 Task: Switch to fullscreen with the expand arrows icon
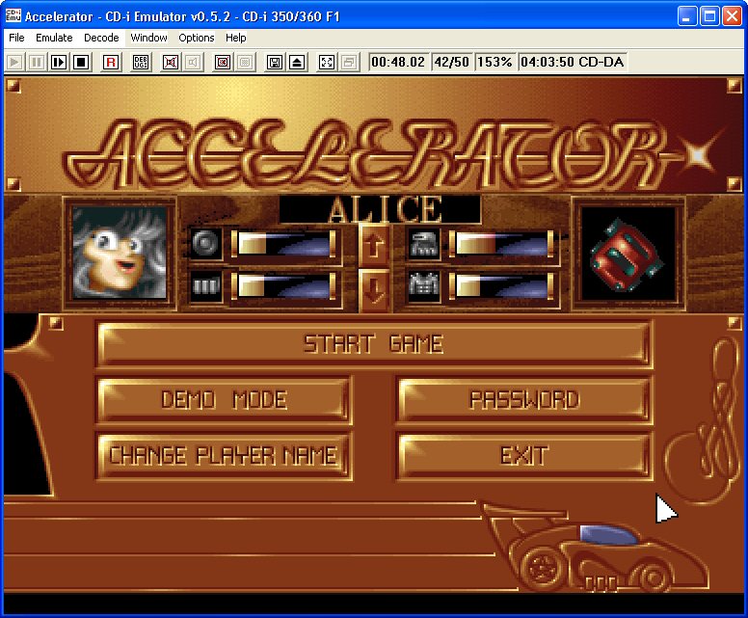tap(327, 62)
